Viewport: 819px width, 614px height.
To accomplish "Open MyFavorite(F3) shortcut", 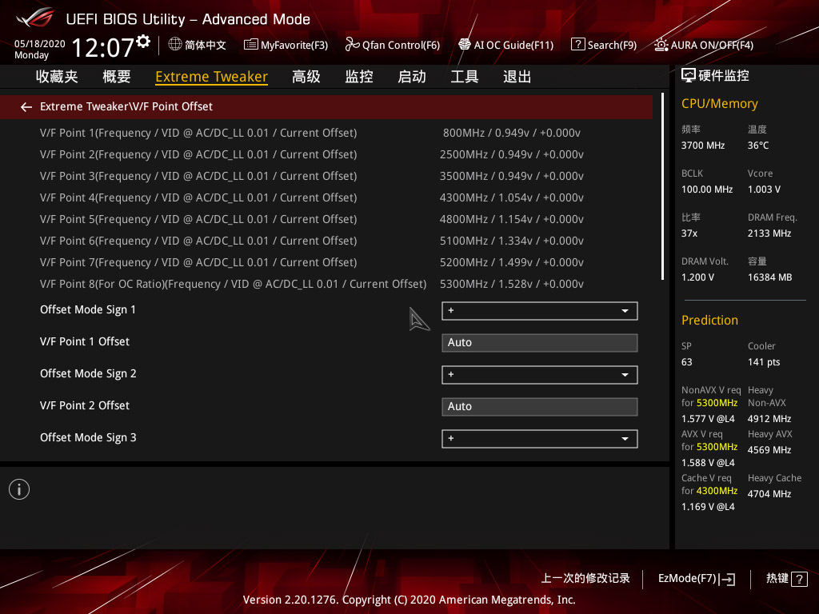I will (286, 45).
